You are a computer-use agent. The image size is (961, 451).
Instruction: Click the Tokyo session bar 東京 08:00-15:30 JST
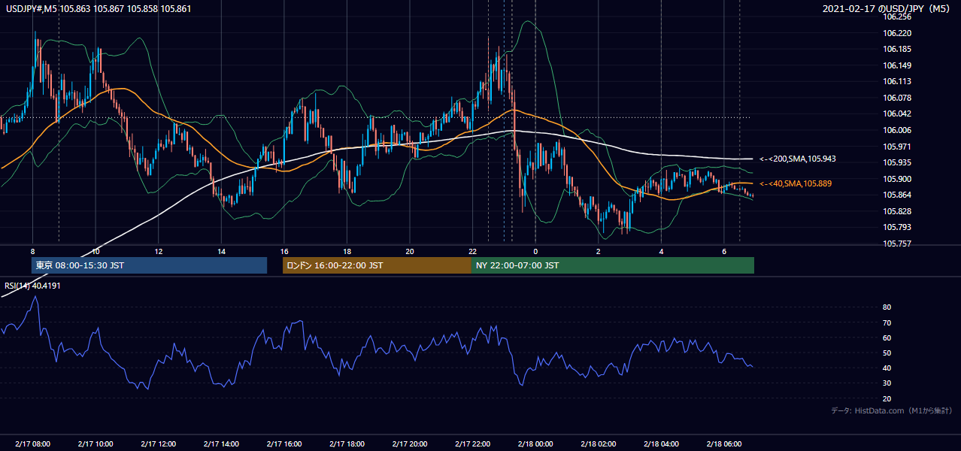click(x=149, y=265)
